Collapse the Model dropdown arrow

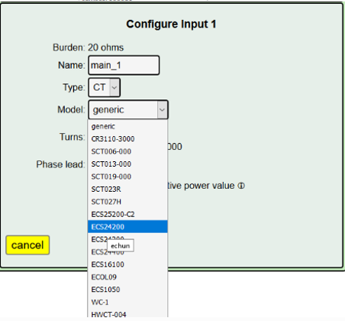click(x=162, y=110)
